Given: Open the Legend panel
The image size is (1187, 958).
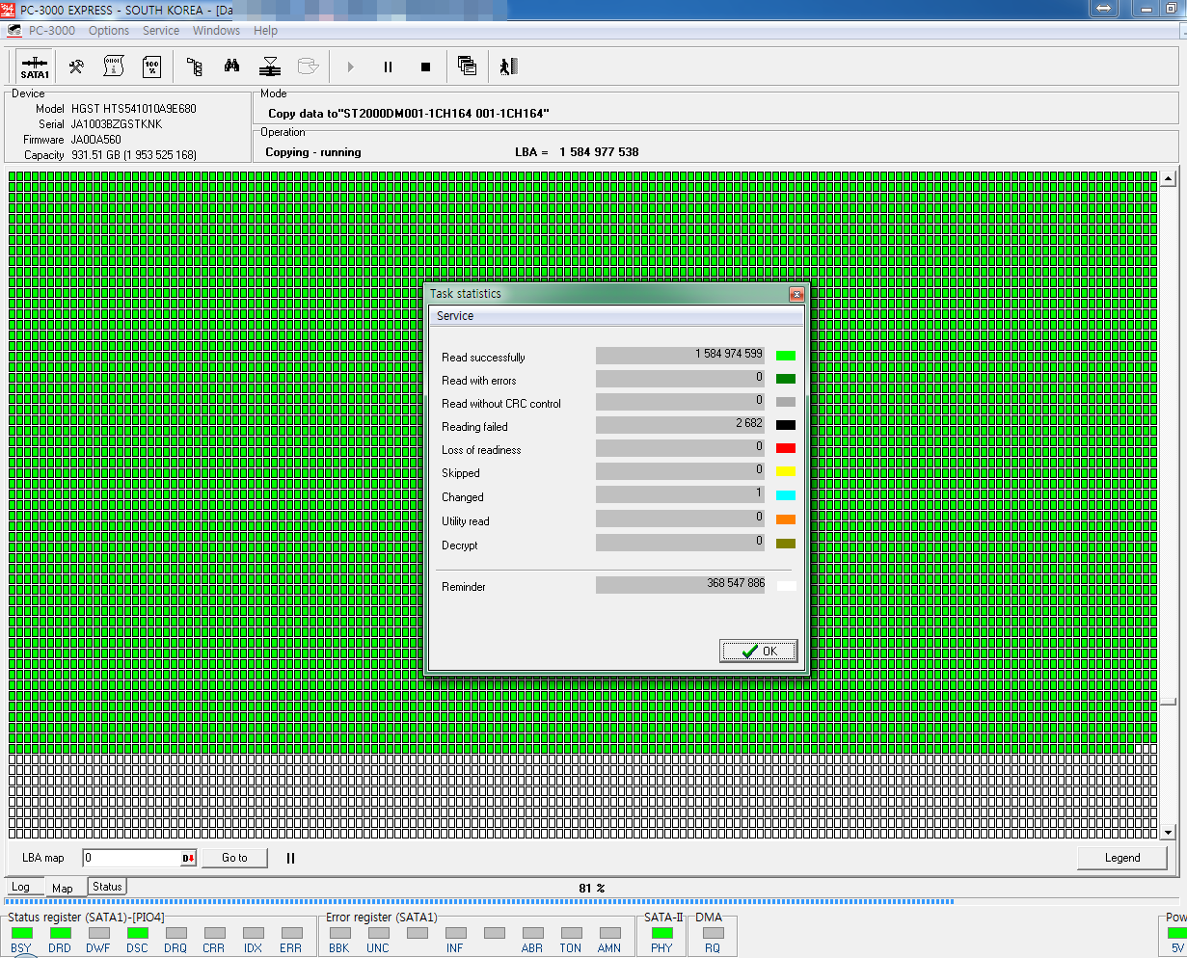Looking at the screenshot, I should point(1122,858).
